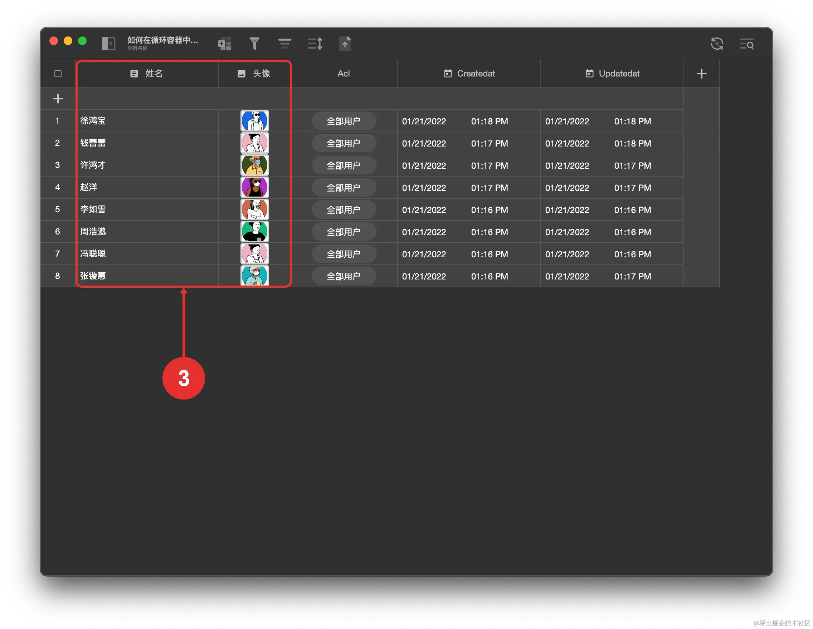813x629 pixels.
Task: Open 全部用户 ACL for 赵洋 row
Action: pos(344,188)
